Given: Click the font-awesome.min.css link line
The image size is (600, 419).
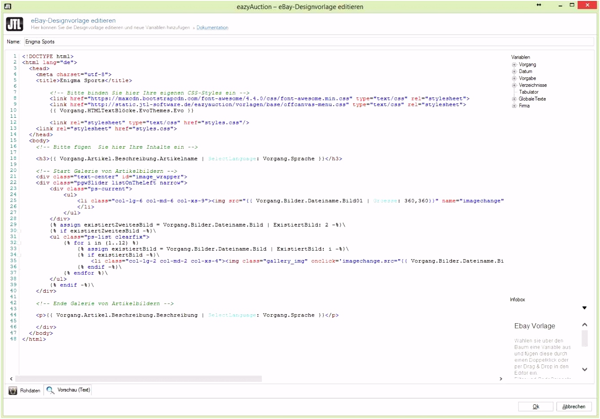Looking at the screenshot, I should click(260, 98).
